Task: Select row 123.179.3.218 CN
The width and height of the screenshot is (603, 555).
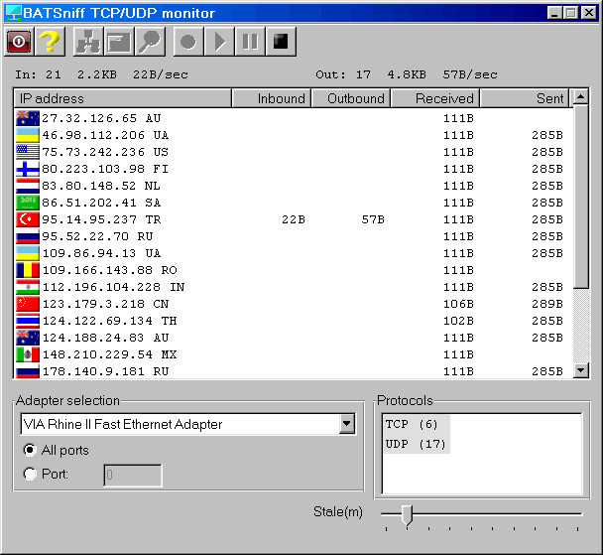Action: click(294, 304)
